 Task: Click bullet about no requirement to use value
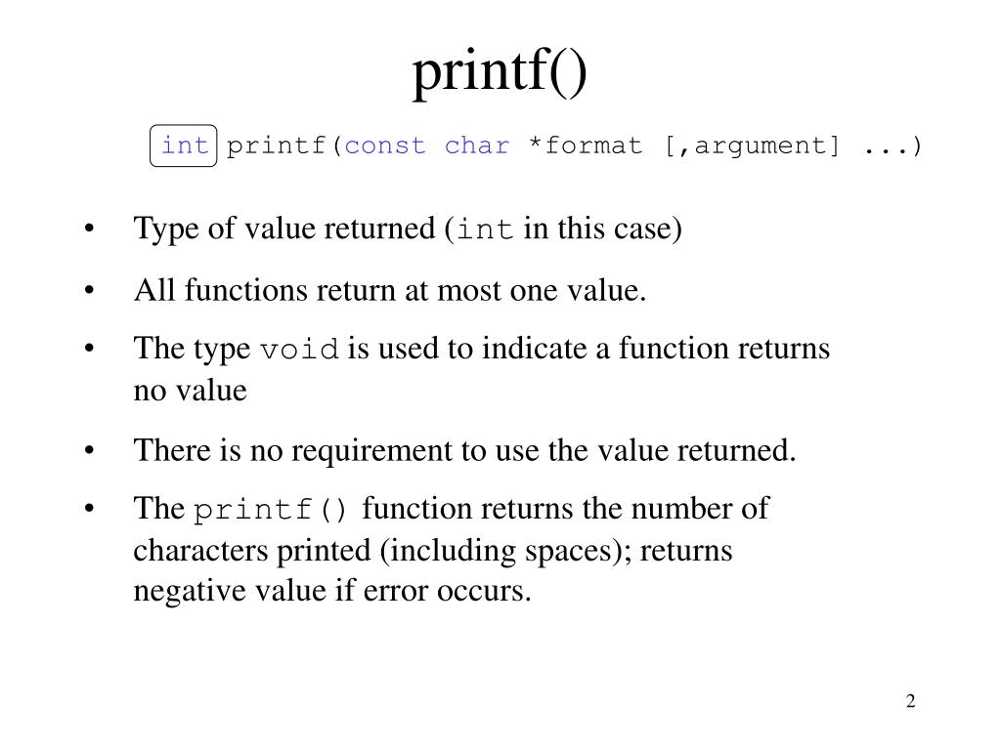[x=464, y=450]
